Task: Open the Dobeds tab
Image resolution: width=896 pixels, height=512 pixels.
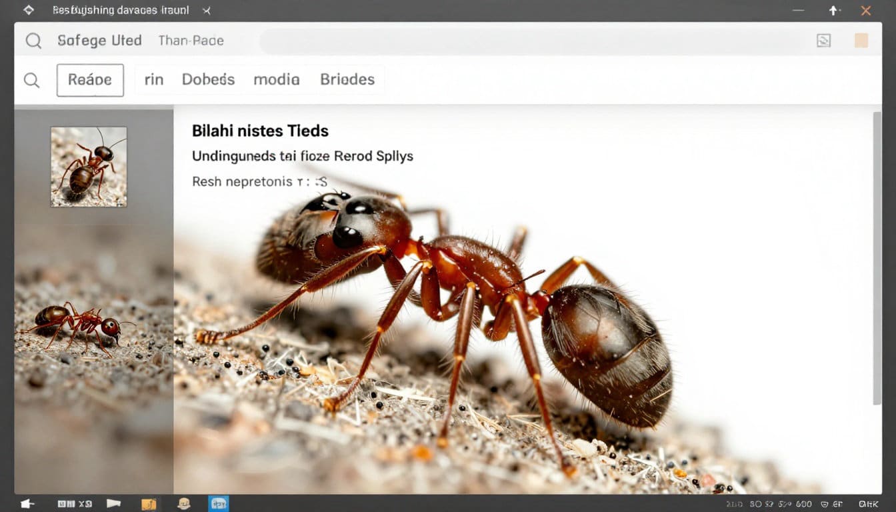Action: (208, 80)
